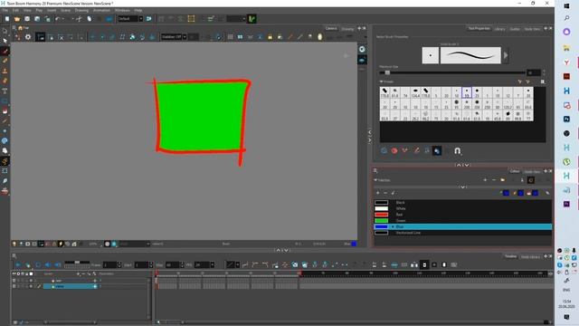Select the brush preset labelled 55
This screenshot has height=326, width=579.
(467, 92)
